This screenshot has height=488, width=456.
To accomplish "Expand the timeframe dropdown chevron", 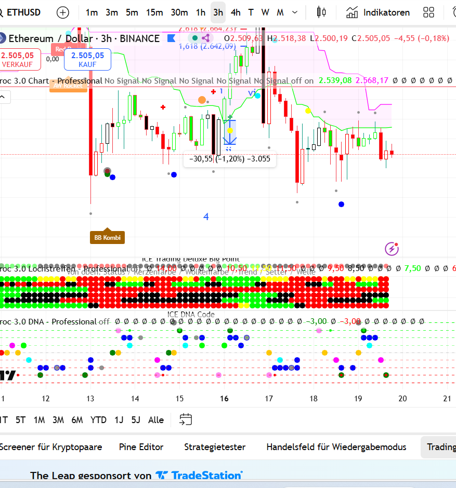I will coord(295,12).
